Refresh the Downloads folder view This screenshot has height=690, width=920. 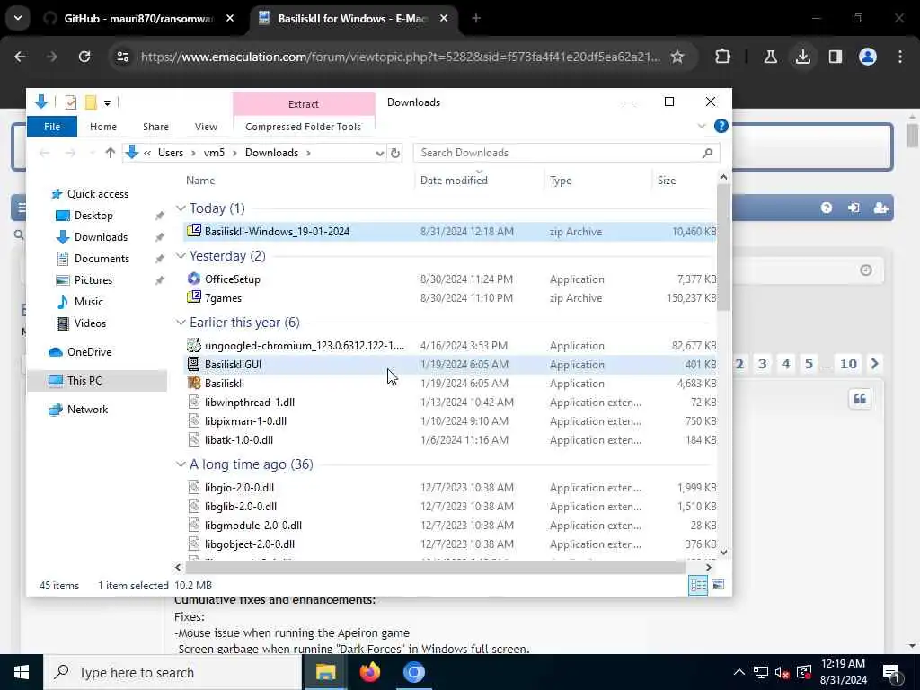[x=395, y=153]
